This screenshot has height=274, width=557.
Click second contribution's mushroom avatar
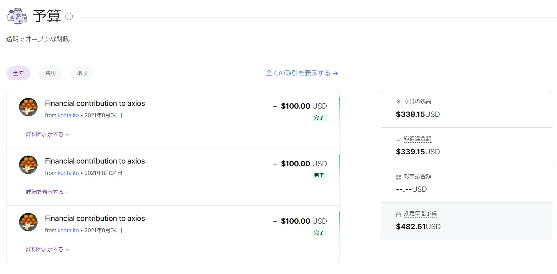28,165
